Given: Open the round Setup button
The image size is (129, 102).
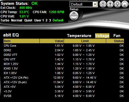Looking at the screenshot, I should pos(74,16).
